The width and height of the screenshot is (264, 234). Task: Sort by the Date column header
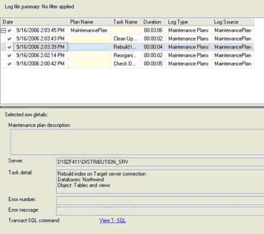click(x=34, y=22)
